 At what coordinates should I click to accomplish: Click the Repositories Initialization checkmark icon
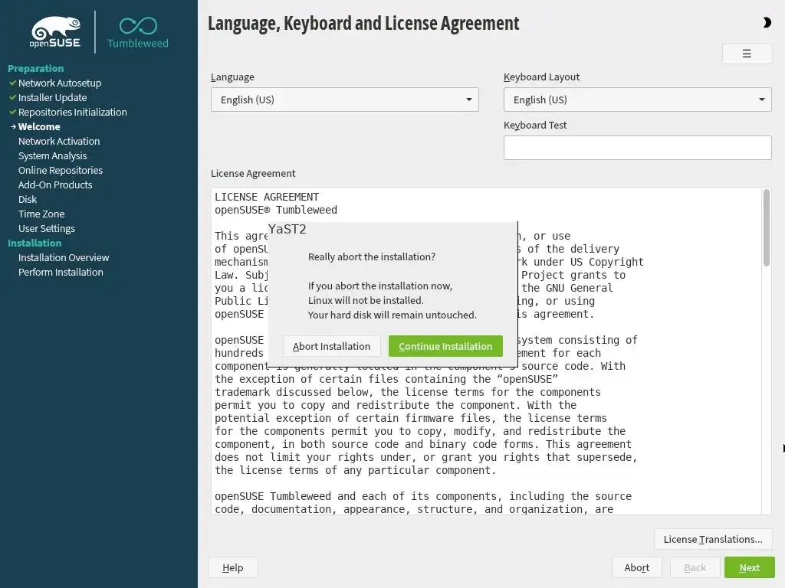point(12,112)
